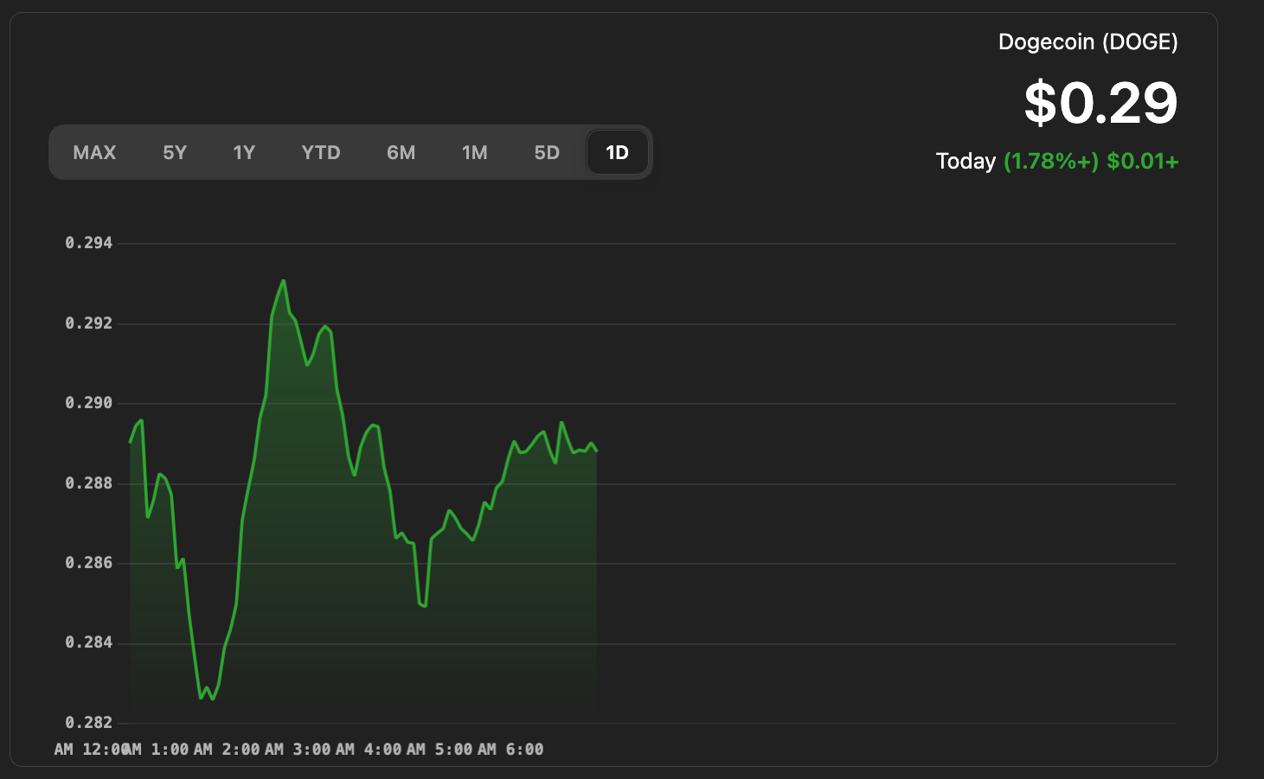Viewport: 1264px width, 779px height.
Task: Click the 5:00 AM time axis label
Action: [465, 750]
